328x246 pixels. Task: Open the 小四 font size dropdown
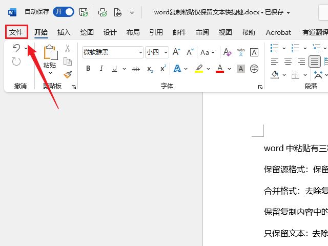tap(166, 52)
